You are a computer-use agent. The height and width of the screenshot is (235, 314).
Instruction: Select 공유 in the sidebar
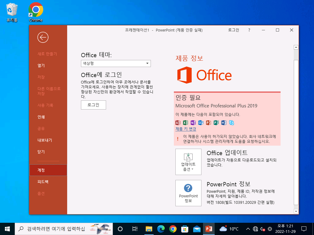(x=41, y=129)
